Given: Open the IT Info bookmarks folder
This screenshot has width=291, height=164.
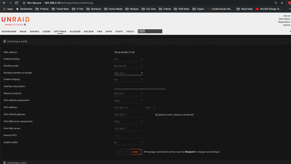Looking at the screenshot, I should point(78,9).
